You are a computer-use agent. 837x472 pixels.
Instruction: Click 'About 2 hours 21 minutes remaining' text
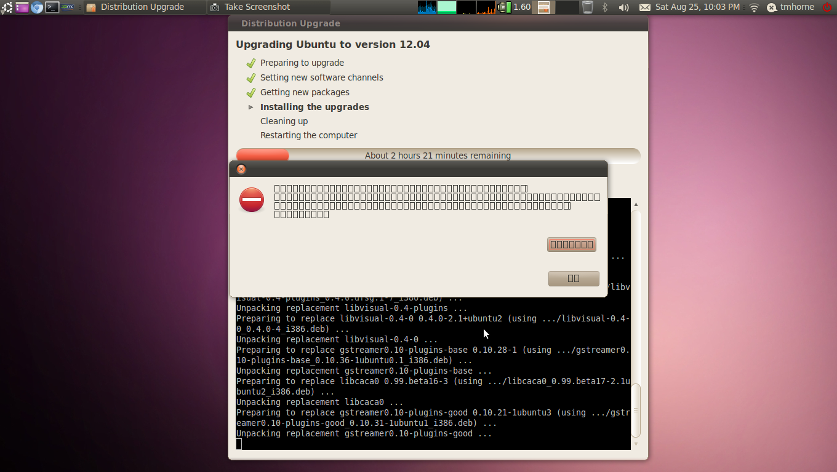coord(438,155)
